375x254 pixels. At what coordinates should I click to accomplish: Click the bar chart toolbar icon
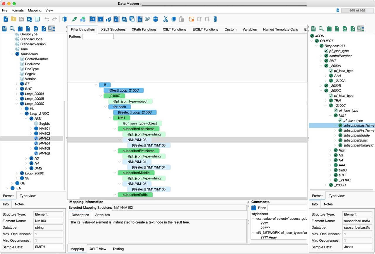pos(108,19)
